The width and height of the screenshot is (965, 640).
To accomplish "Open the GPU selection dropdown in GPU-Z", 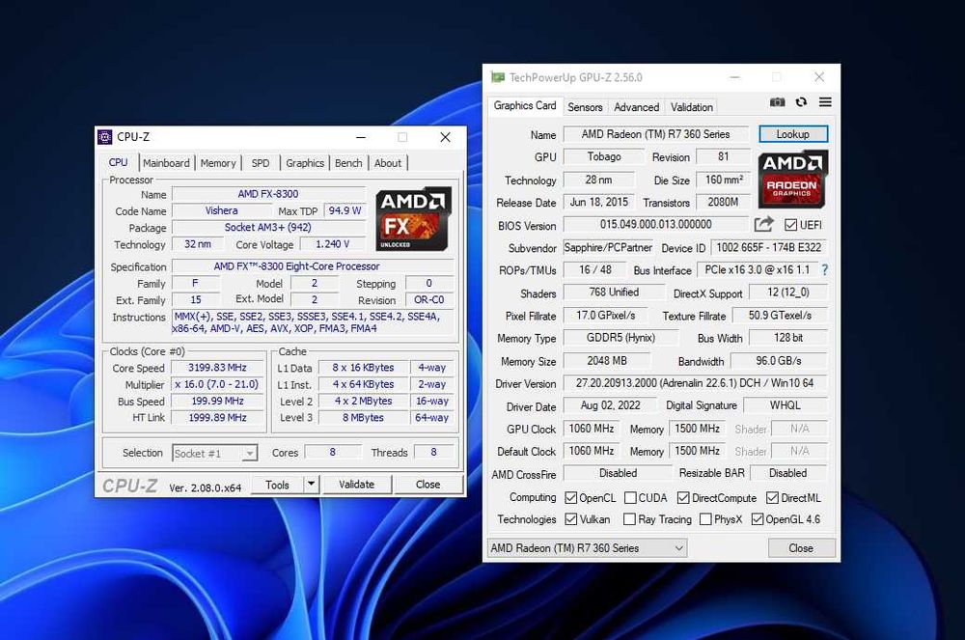I will (x=587, y=547).
